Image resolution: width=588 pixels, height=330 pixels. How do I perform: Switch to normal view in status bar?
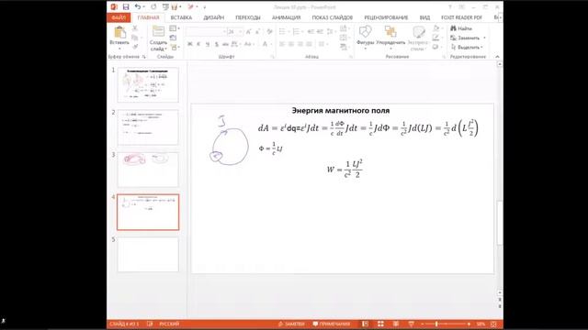coord(366,324)
